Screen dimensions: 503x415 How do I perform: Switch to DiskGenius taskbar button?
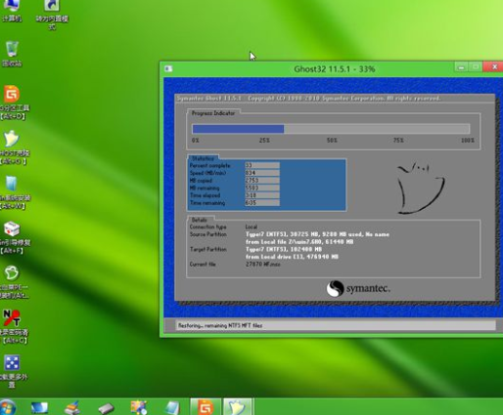pos(206,407)
